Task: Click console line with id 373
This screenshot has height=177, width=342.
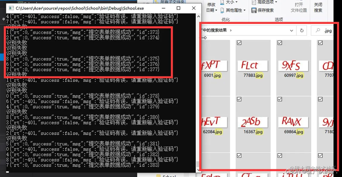Action: coord(83,32)
